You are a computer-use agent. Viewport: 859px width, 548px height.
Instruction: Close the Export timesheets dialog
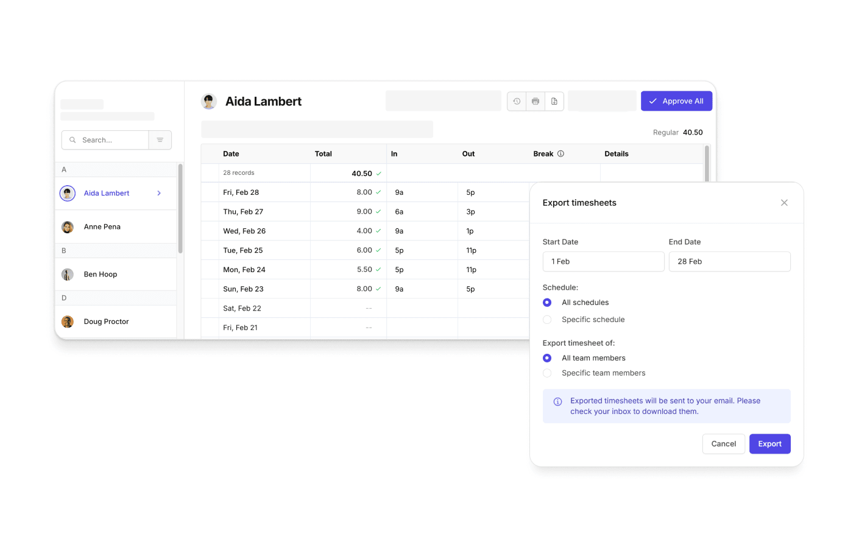click(x=784, y=203)
